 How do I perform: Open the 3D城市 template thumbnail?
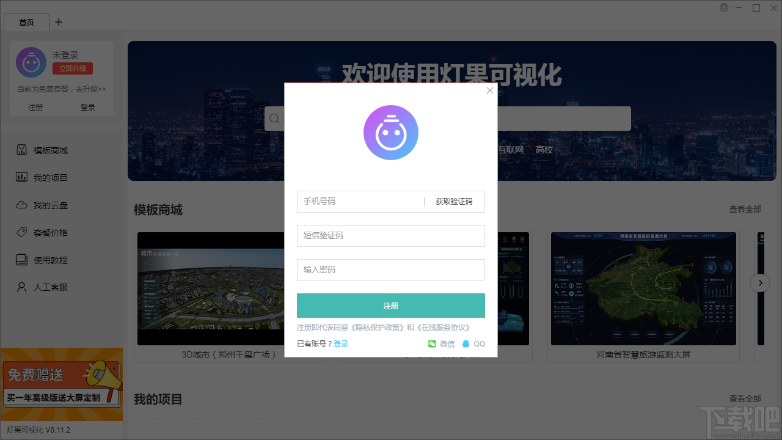click(x=211, y=288)
